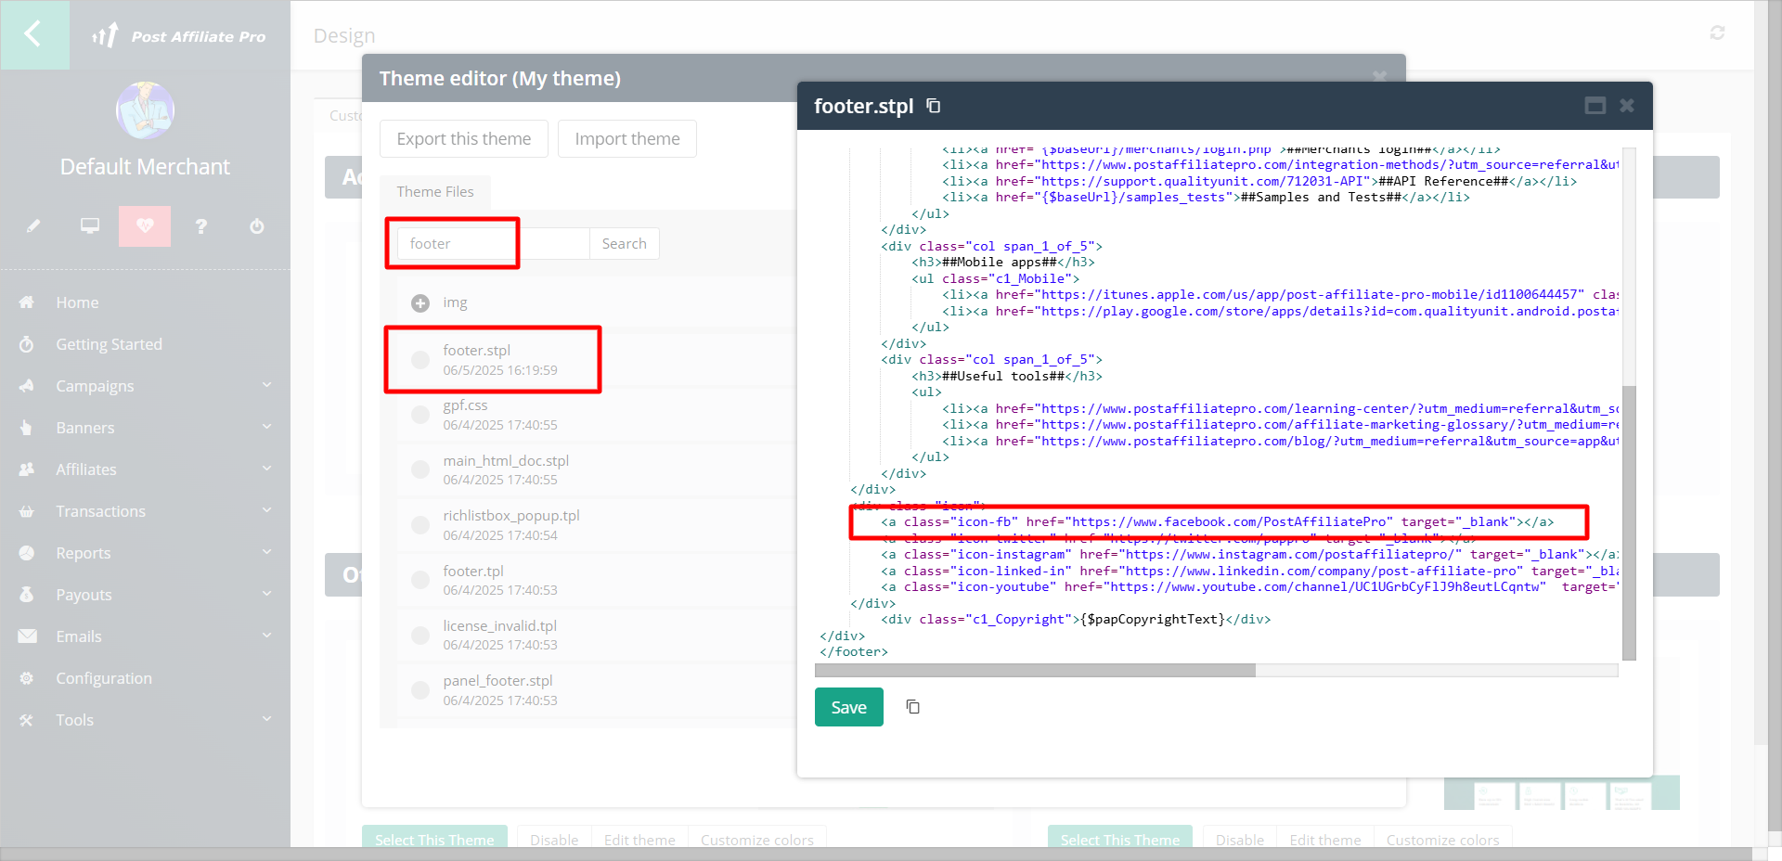Image resolution: width=1782 pixels, height=861 pixels.
Task: Open the pencil edit icon under Default Merchant
Action: 33,225
